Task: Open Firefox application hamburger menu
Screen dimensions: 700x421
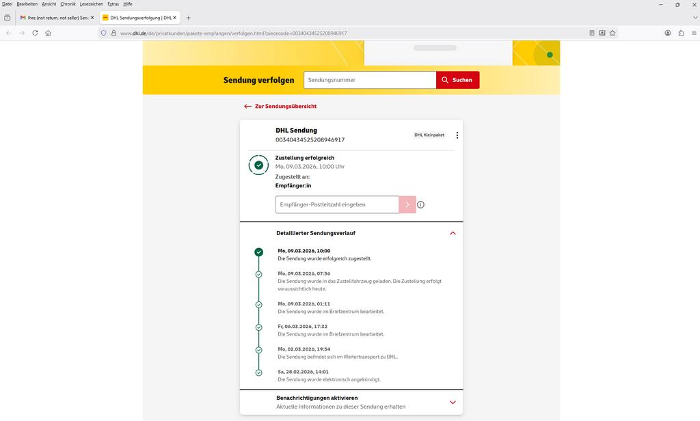Action: tap(693, 33)
